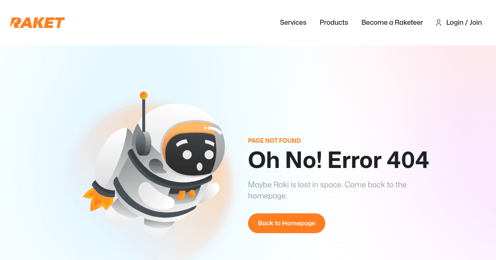Click the Maybe Raki is lost paragraph

pos(327,190)
